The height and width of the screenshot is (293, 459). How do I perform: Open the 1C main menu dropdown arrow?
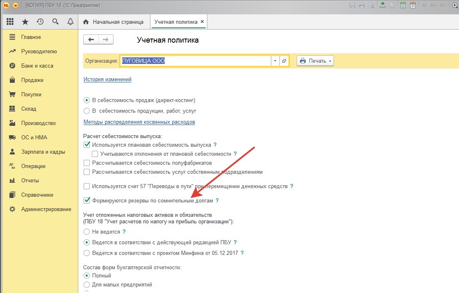coord(16,5)
